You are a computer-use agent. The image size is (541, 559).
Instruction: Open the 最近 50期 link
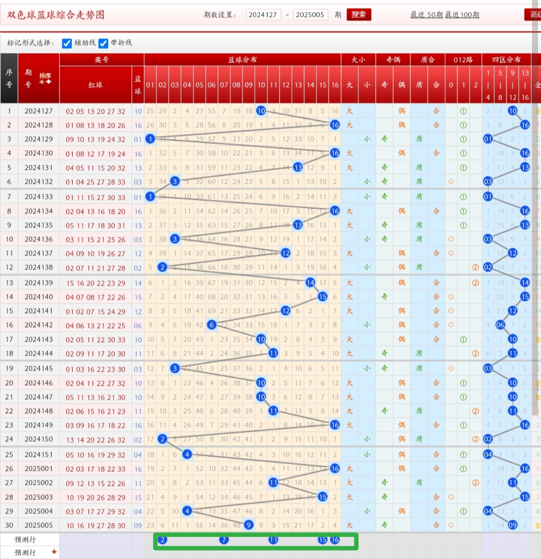pos(426,15)
